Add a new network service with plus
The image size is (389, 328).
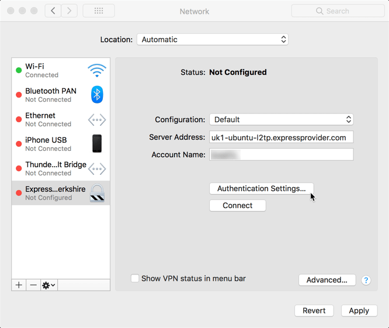click(x=19, y=285)
